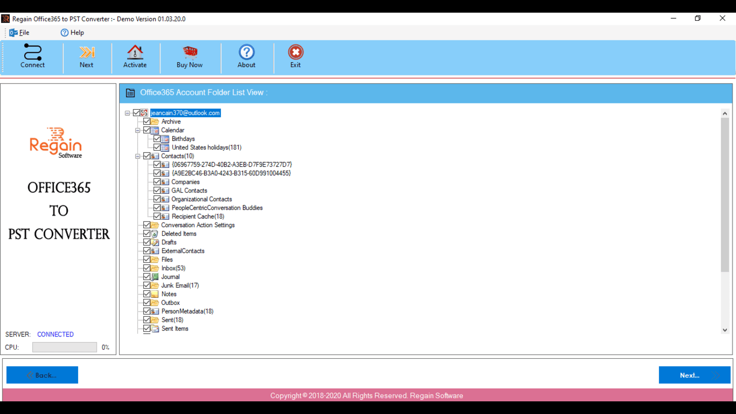Click the GAL Contacts icon
This screenshot has height=414, width=736.
pyautogui.click(x=165, y=190)
